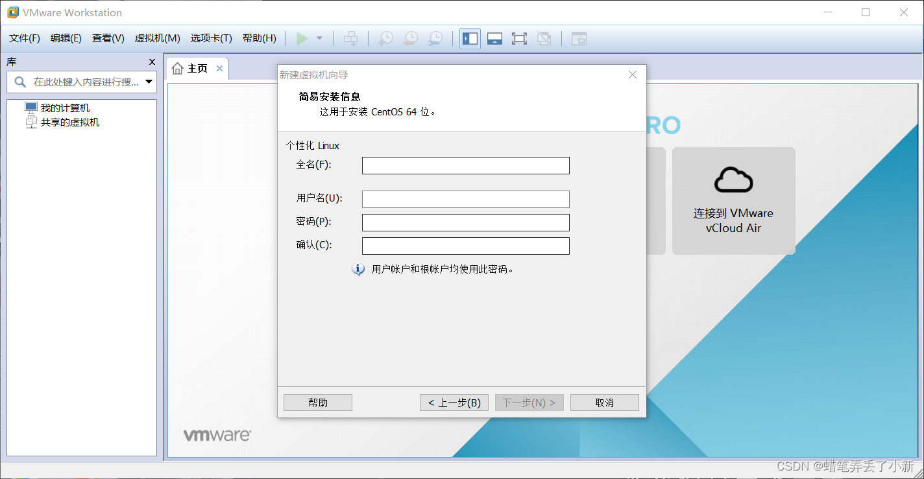Click the full screen mode icon
This screenshot has height=479, width=924.
coord(519,39)
